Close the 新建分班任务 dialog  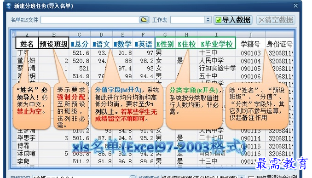point(296,6)
